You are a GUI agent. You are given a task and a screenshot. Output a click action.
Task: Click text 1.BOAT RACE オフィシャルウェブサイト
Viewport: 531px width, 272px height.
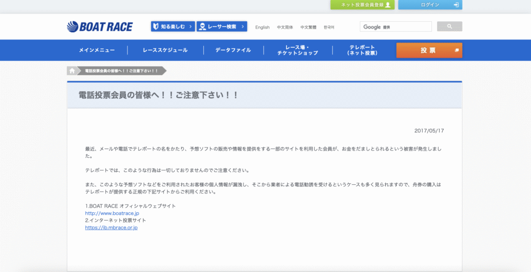tap(130, 206)
